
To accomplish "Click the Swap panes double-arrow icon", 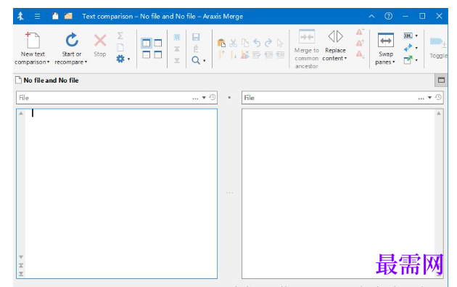I will [386, 40].
